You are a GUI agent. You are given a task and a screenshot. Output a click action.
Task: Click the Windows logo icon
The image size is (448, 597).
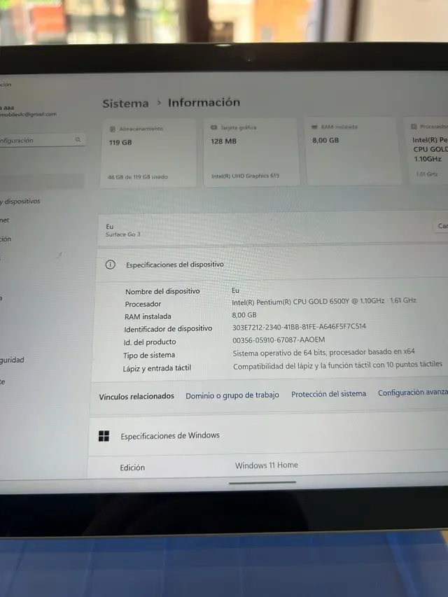(104, 436)
